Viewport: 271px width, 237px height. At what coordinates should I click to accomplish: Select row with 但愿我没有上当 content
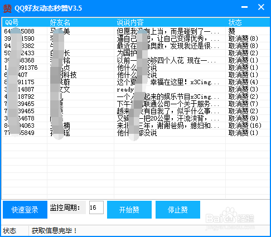pyautogui.click(x=136, y=31)
